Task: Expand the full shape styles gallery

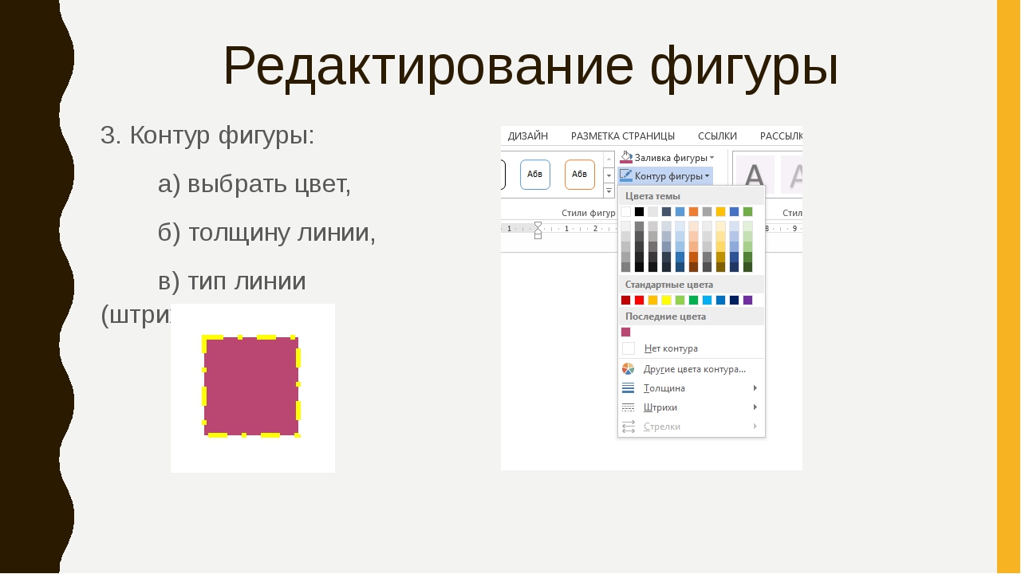Action: [609, 191]
